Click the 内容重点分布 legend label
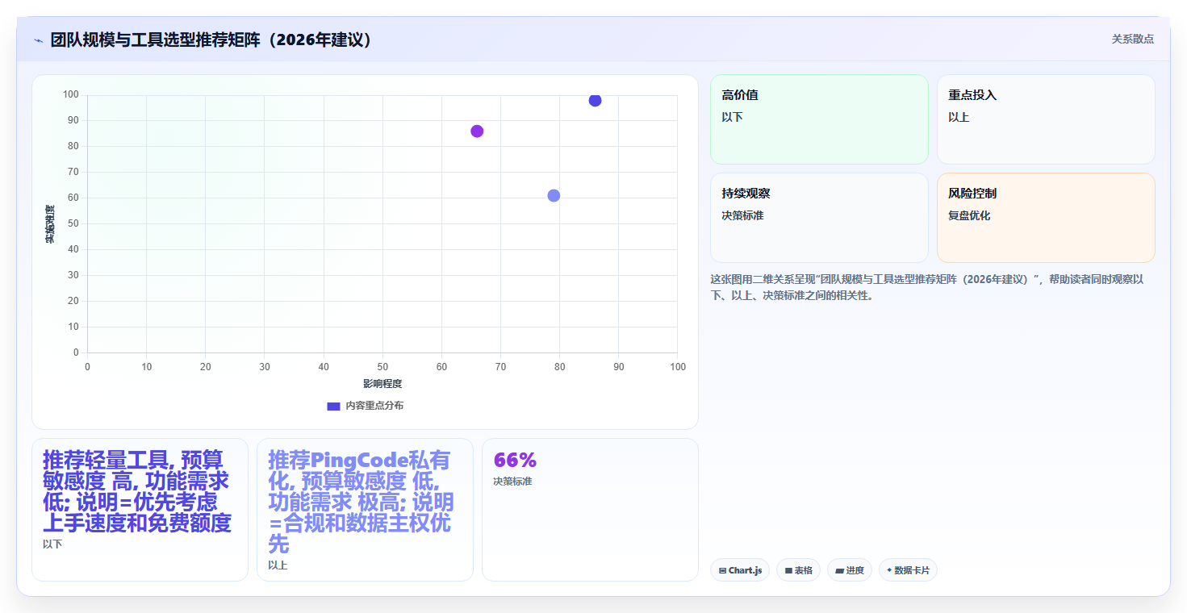This screenshot has width=1187, height=613. pyautogui.click(x=374, y=406)
